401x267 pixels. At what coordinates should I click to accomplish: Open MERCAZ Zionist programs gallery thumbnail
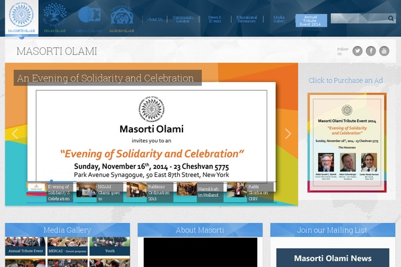(68, 246)
